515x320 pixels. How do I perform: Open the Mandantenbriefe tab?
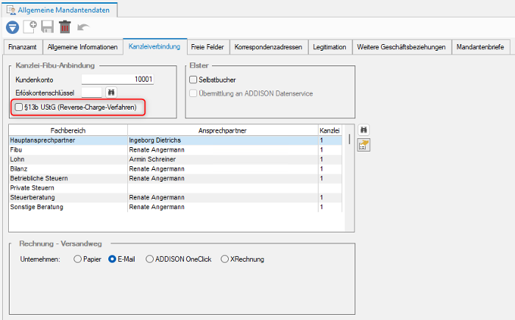480,47
